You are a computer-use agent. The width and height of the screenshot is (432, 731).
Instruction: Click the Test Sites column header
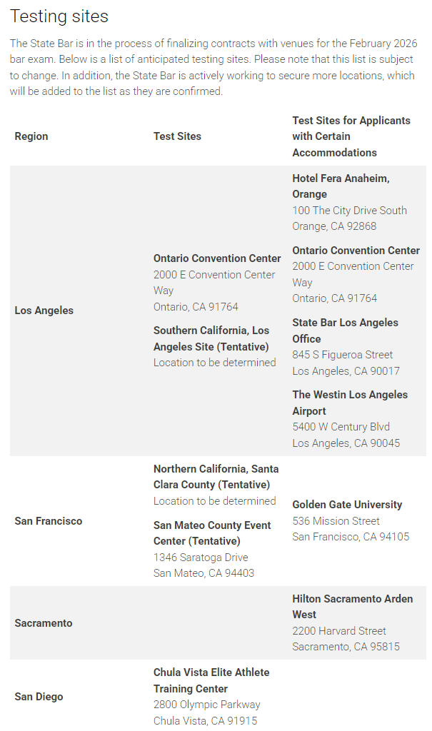177,136
